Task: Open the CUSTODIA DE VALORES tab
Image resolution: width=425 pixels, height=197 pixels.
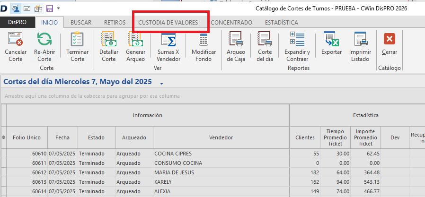Action: (168, 23)
